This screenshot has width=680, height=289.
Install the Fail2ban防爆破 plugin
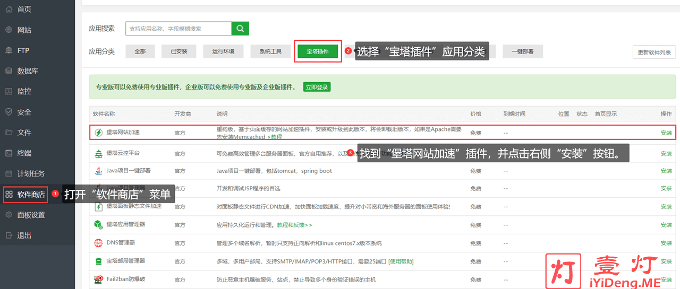tap(666, 279)
